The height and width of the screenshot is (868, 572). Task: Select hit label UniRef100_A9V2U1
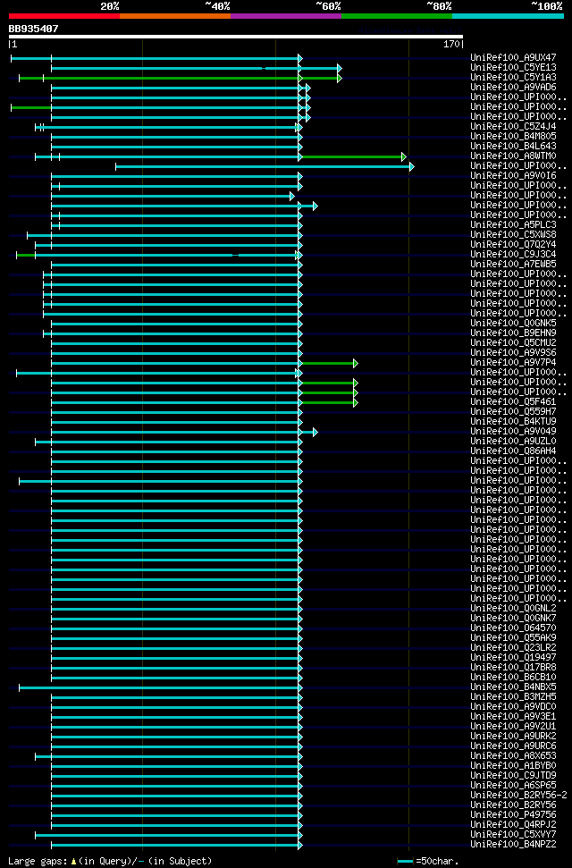coord(513,726)
